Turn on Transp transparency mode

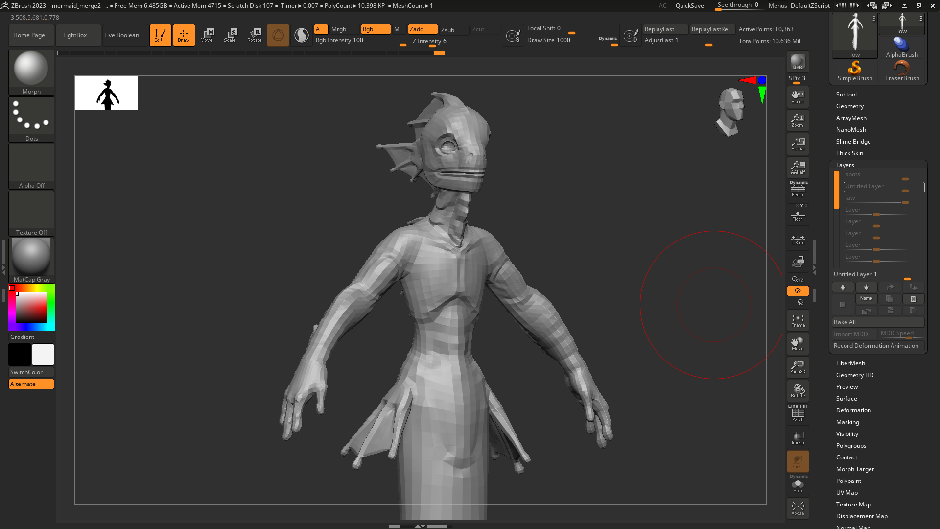(798, 438)
